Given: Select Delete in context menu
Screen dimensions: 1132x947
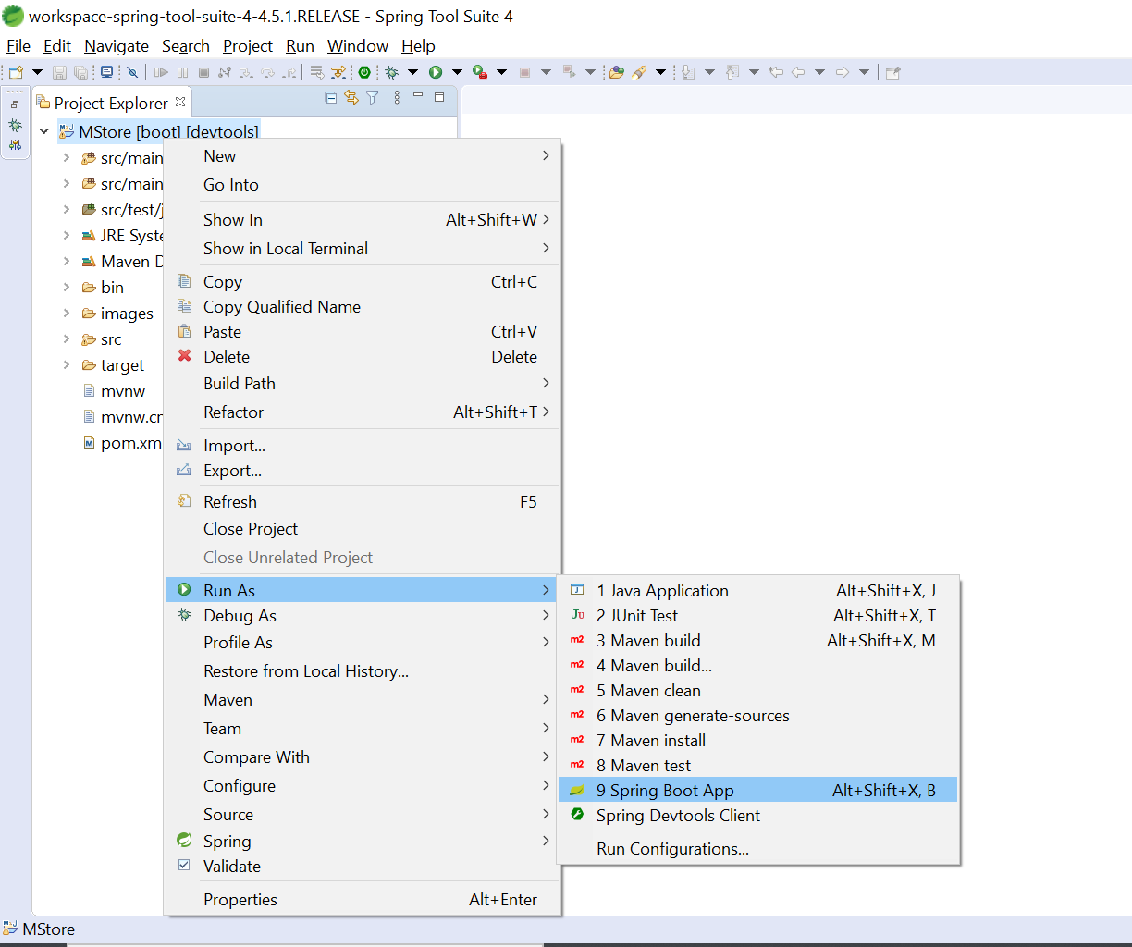Looking at the screenshot, I should coord(363,356).
